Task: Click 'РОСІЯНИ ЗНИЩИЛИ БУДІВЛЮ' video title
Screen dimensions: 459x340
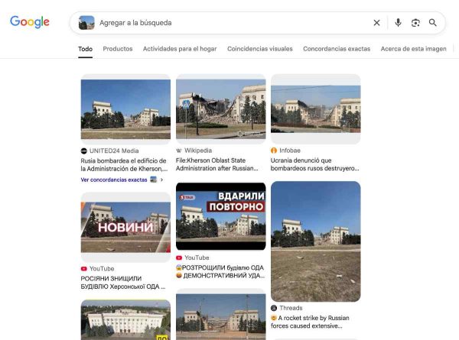Action: [x=123, y=283]
